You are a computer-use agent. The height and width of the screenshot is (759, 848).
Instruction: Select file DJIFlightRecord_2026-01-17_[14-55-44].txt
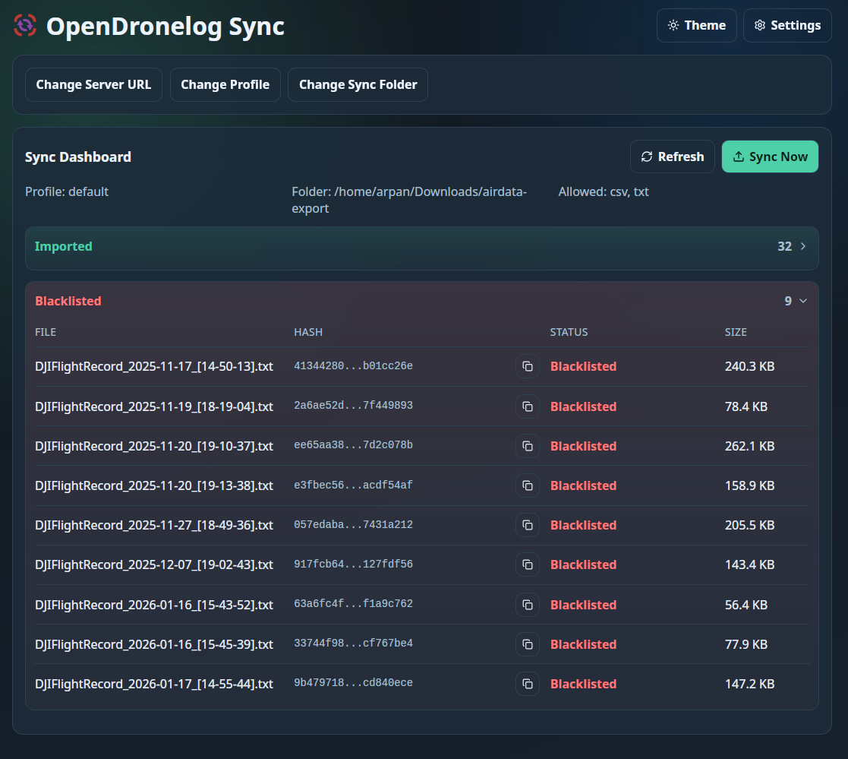[154, 684]
